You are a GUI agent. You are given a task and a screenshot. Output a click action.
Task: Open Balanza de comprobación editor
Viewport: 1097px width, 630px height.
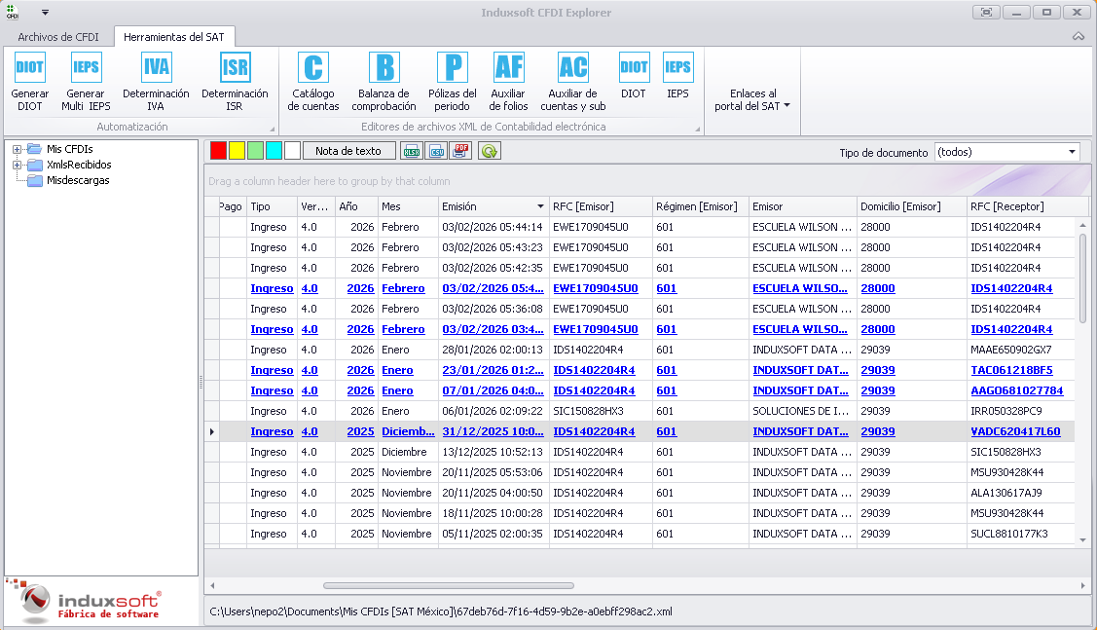[x=384, y=68]
